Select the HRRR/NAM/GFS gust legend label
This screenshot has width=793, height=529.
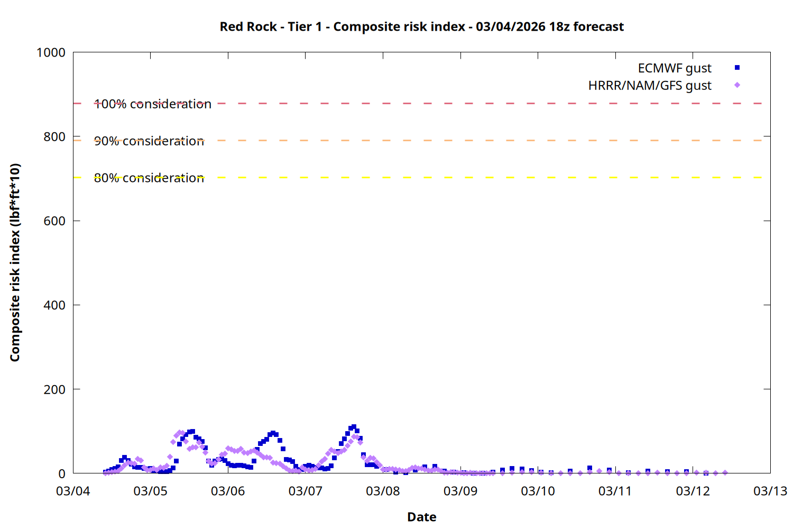[x=649, y=86]
